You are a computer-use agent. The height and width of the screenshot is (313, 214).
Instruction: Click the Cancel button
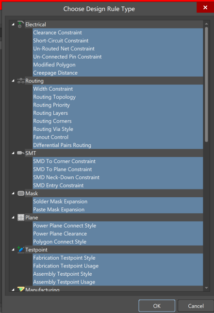196,306
